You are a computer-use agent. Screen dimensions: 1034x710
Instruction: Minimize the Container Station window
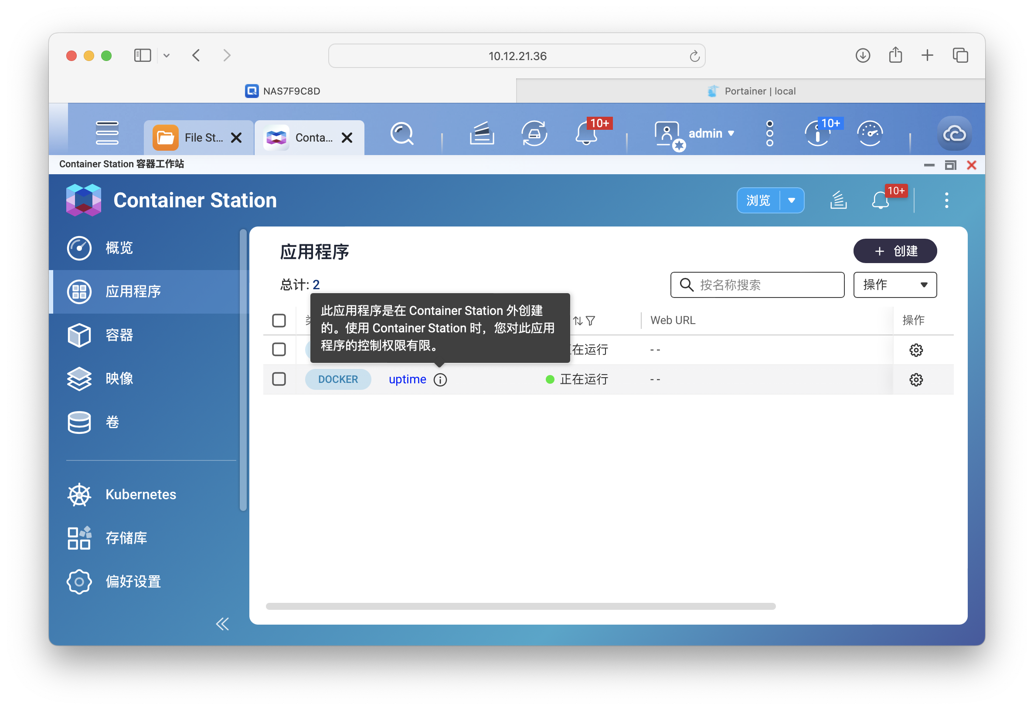point(929,165)
